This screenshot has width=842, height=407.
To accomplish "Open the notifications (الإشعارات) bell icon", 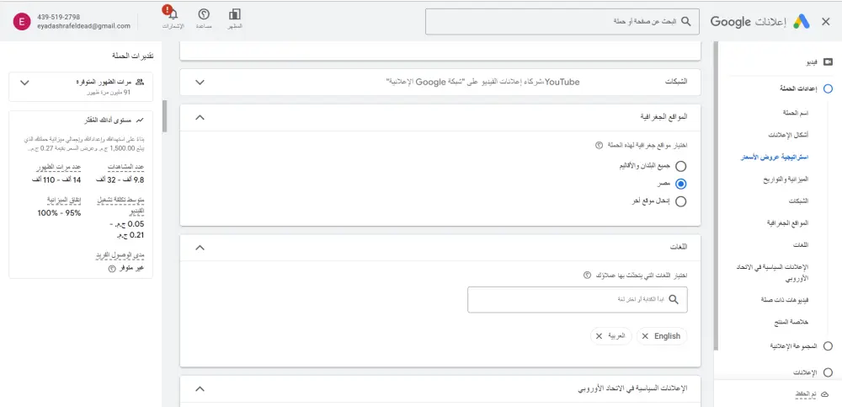I will tap(172, 15).
